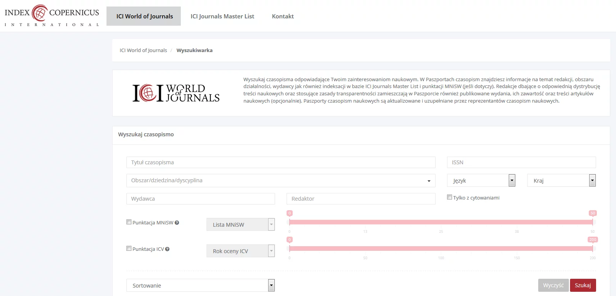Focus the Wydawca input field
Screen dimensions: 616x296
[201, 199]
